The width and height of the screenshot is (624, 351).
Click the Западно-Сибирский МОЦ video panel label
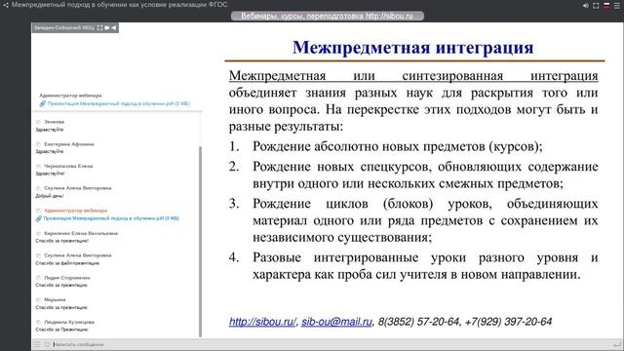[x=63, y=27]
